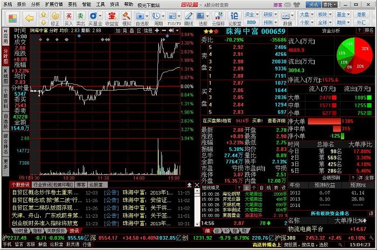Image resolution: width=377 pixels, height=250 pixels.
Task: Click the shirt skin icon in title bar
Action: (297, 4)
